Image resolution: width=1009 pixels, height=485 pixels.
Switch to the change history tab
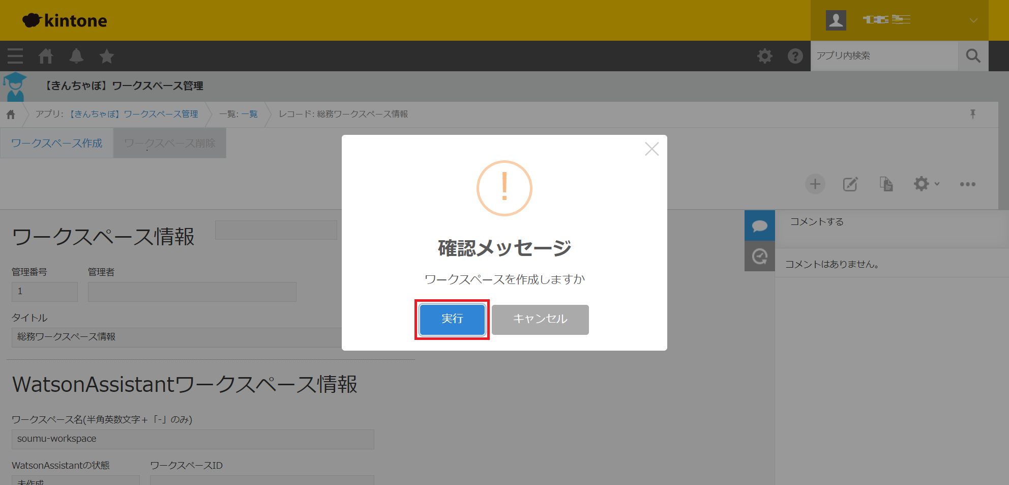click(x=759, y=256)
